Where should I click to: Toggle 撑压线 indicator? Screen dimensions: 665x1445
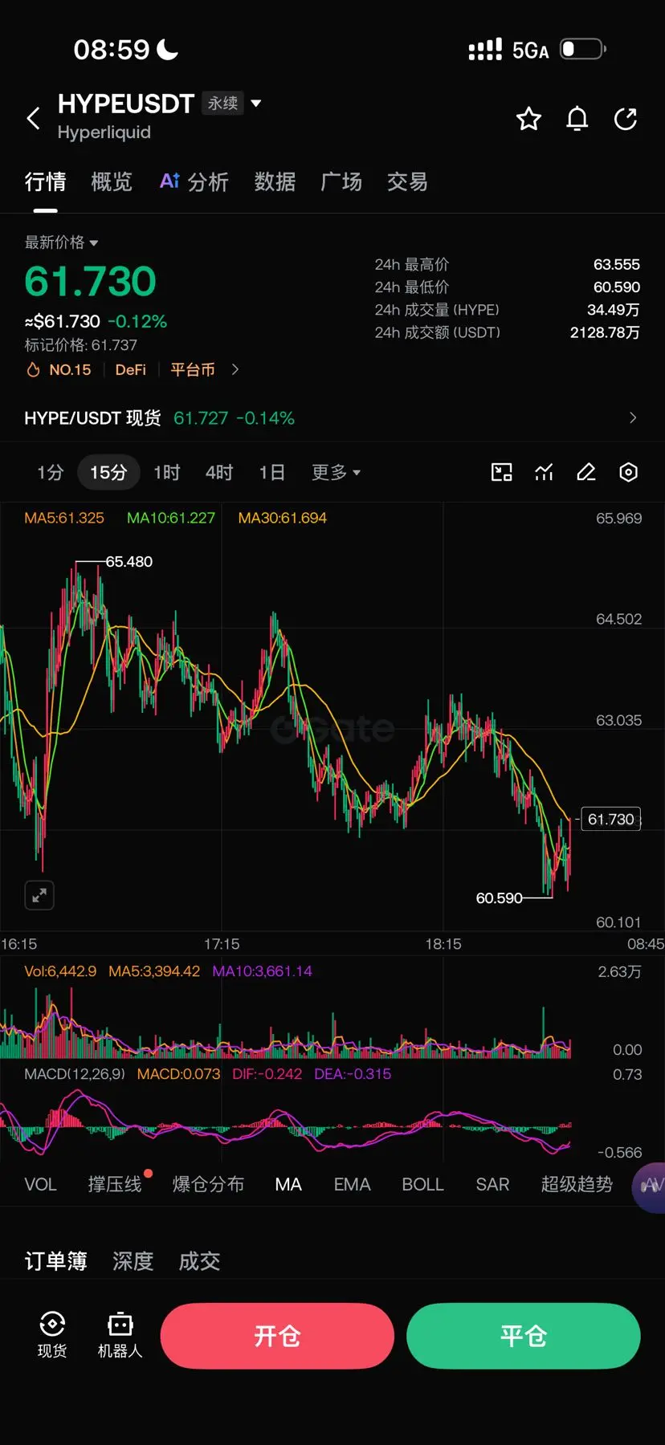115,1184
